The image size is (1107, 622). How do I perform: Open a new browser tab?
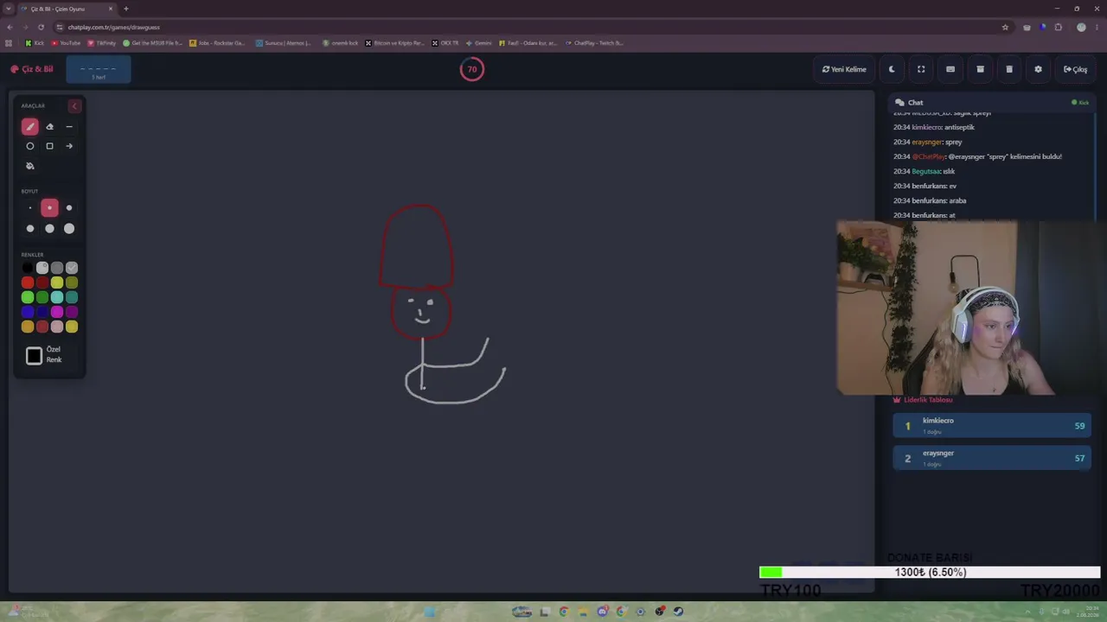point(126,9)
